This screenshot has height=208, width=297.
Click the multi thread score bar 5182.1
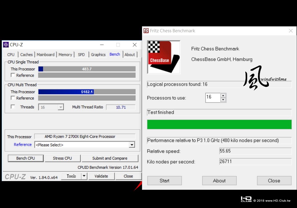click(87, 92)
